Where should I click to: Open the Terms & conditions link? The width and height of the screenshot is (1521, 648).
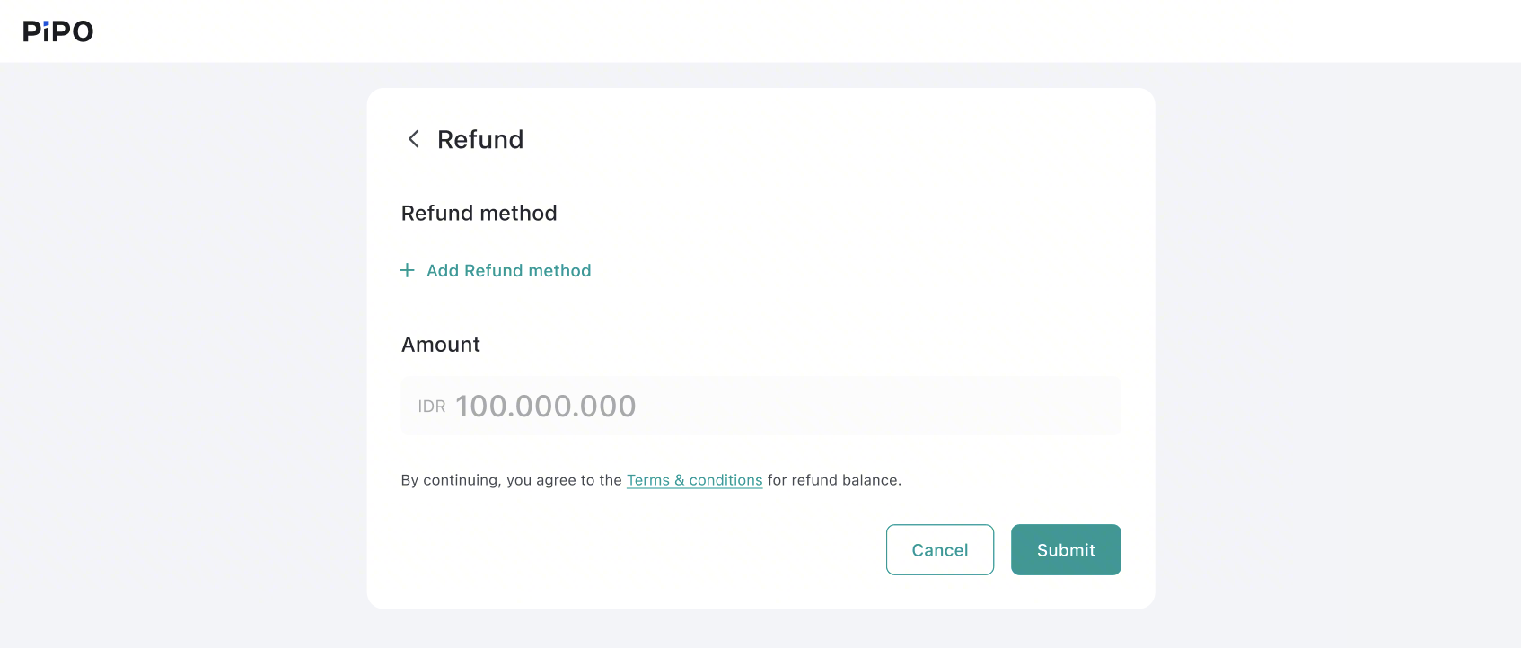[x=694, y=480]
